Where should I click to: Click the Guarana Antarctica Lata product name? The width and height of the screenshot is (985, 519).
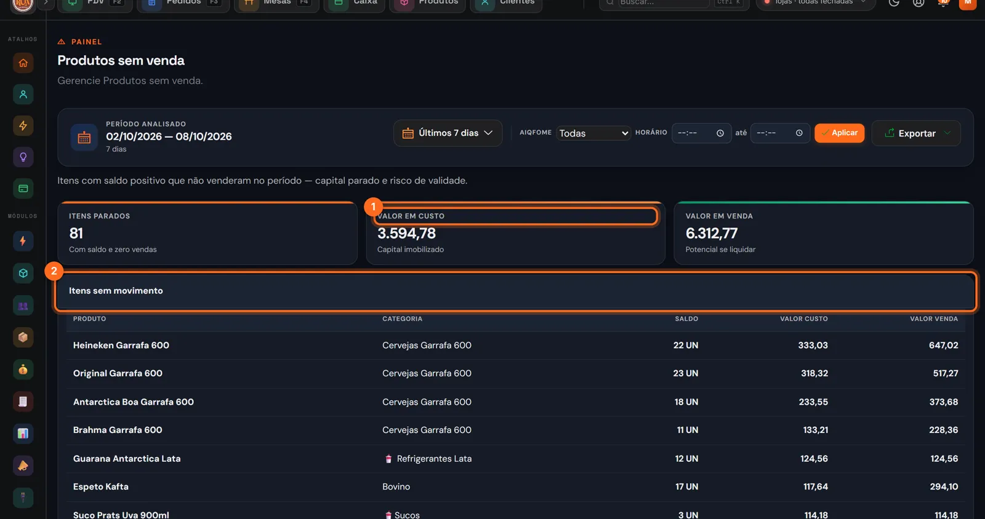[x=127, y=459]
